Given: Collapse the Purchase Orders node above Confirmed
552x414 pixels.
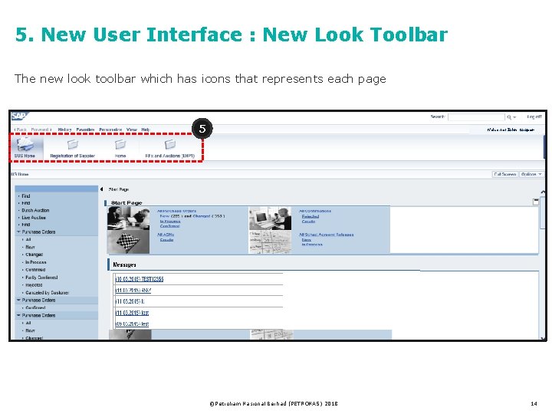Looking at the screenshot, I should point(18,300).
